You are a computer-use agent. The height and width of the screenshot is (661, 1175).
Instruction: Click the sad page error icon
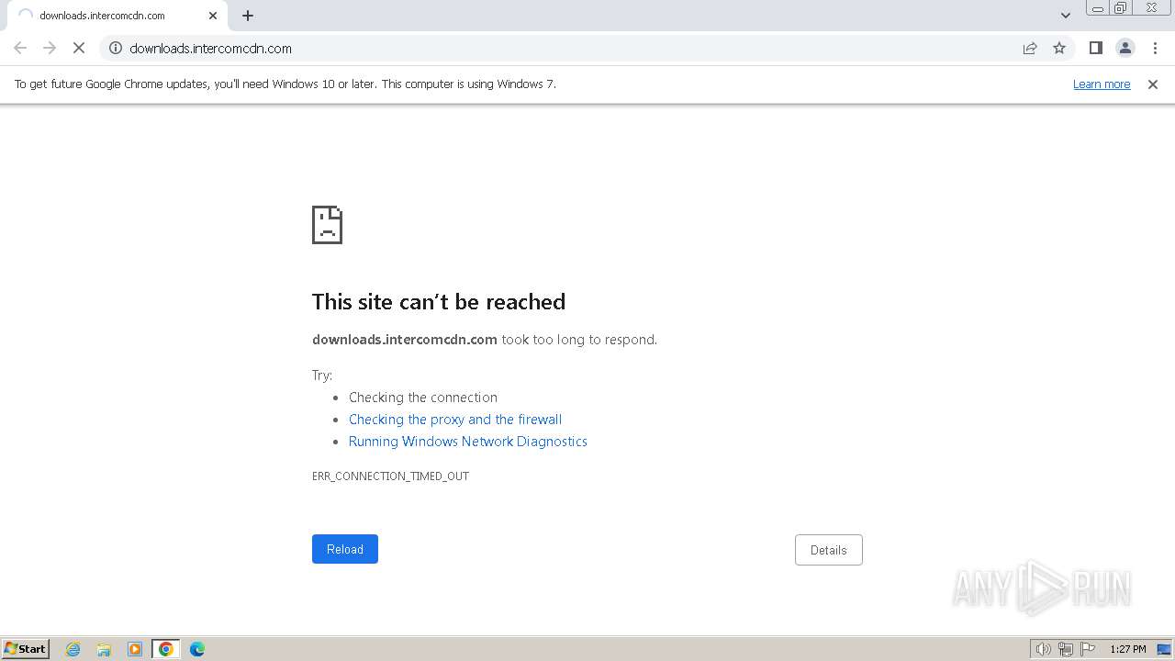[327, 225]
